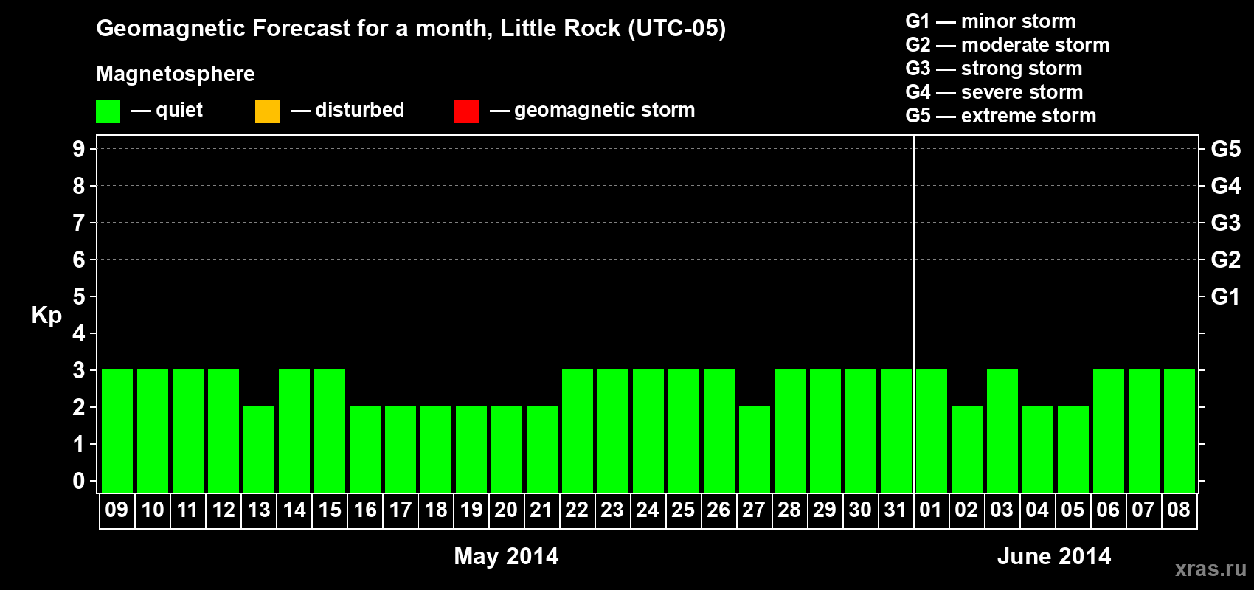Click the date label 12
The image size is (1254, 590).
[x=224, y=510]
